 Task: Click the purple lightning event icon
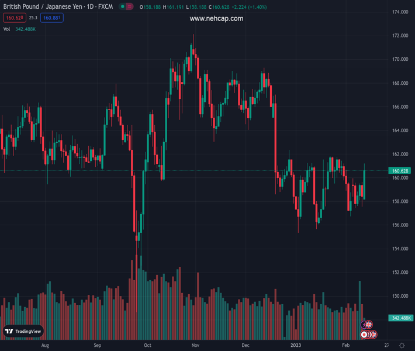(363, 325)
